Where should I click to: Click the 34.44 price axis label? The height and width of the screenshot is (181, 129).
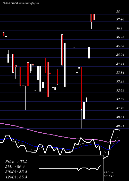(120, 64)
